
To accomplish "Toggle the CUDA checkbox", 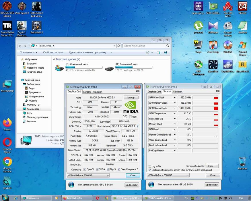I will coord(97,169).
